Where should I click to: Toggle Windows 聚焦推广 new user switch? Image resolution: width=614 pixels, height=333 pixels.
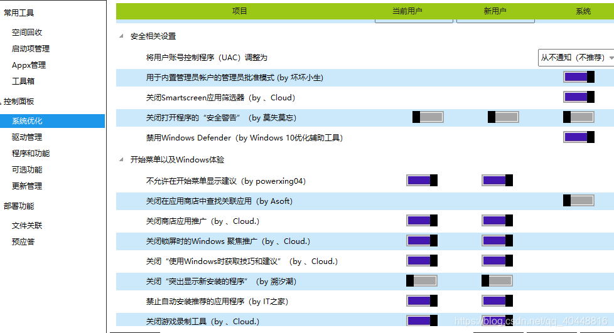(497, 241)
